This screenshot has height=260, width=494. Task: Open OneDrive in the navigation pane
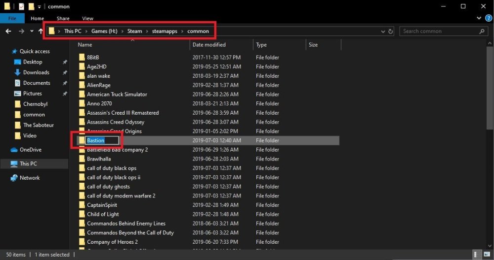[x=30, y=150]
